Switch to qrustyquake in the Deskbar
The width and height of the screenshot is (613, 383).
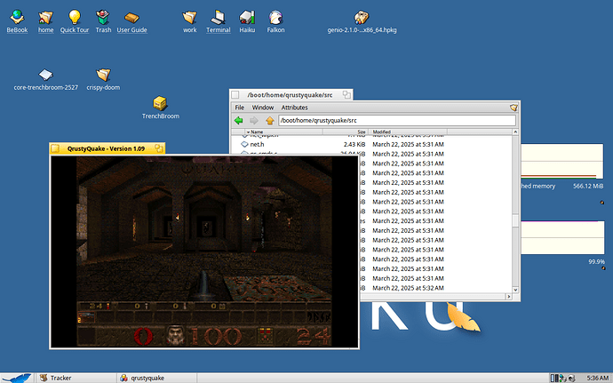156,378
